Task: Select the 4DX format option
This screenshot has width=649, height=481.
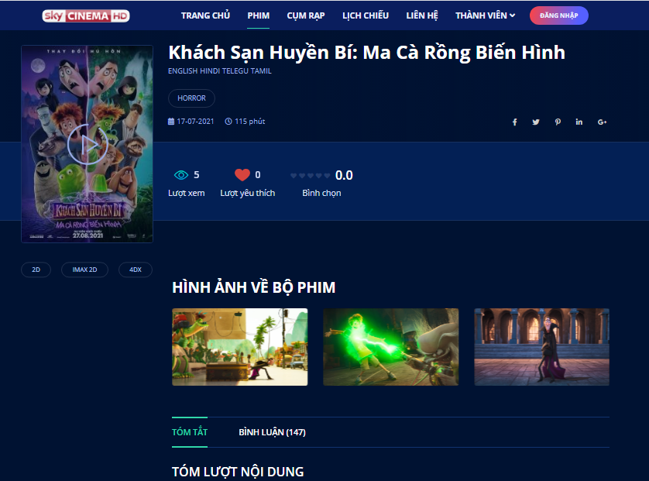Action: (135, 270)
